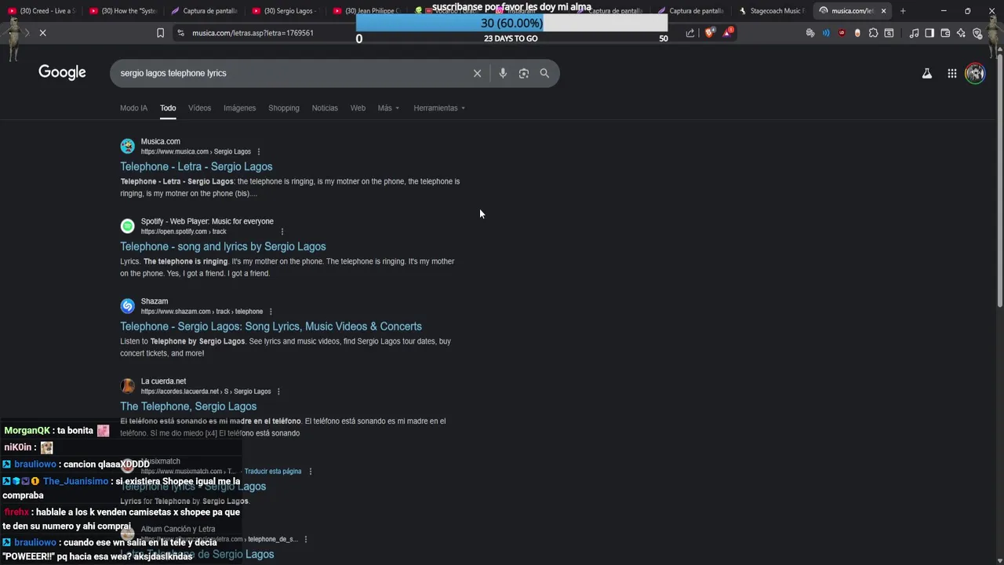Screen dimensions: 1004x565
Task: Open the Google account profile avatar
Action: click(x=975, y=73)
